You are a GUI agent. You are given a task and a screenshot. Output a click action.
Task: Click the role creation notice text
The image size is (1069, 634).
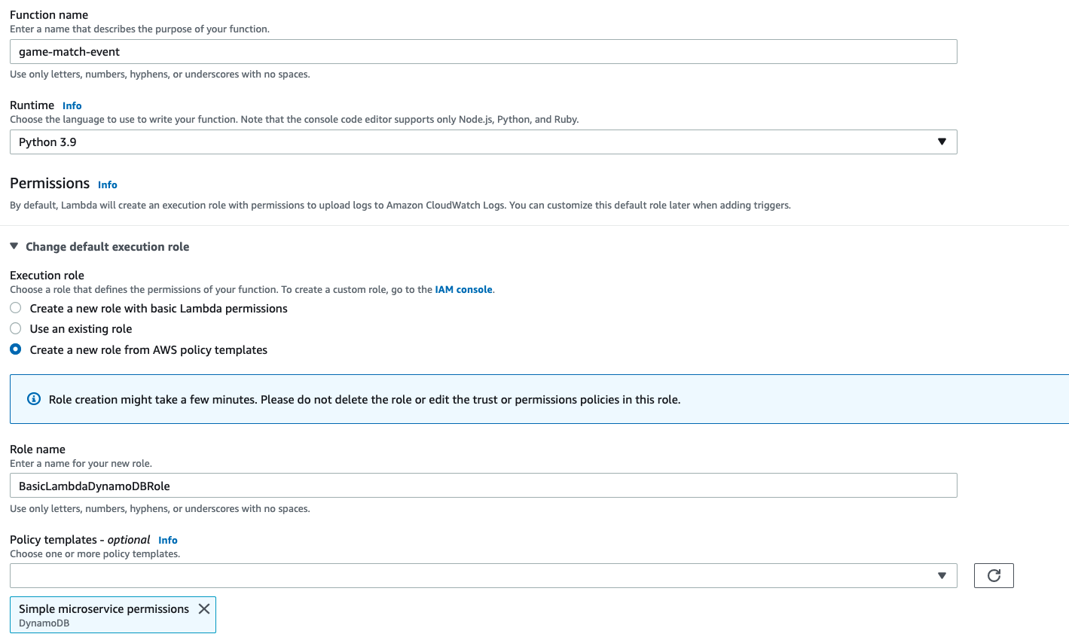pos(365,400)
